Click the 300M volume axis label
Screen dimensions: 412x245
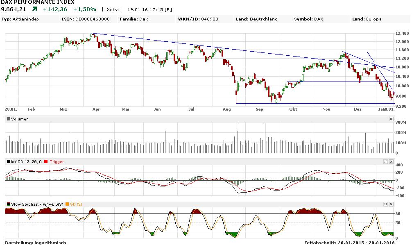(x=401, y=122)
